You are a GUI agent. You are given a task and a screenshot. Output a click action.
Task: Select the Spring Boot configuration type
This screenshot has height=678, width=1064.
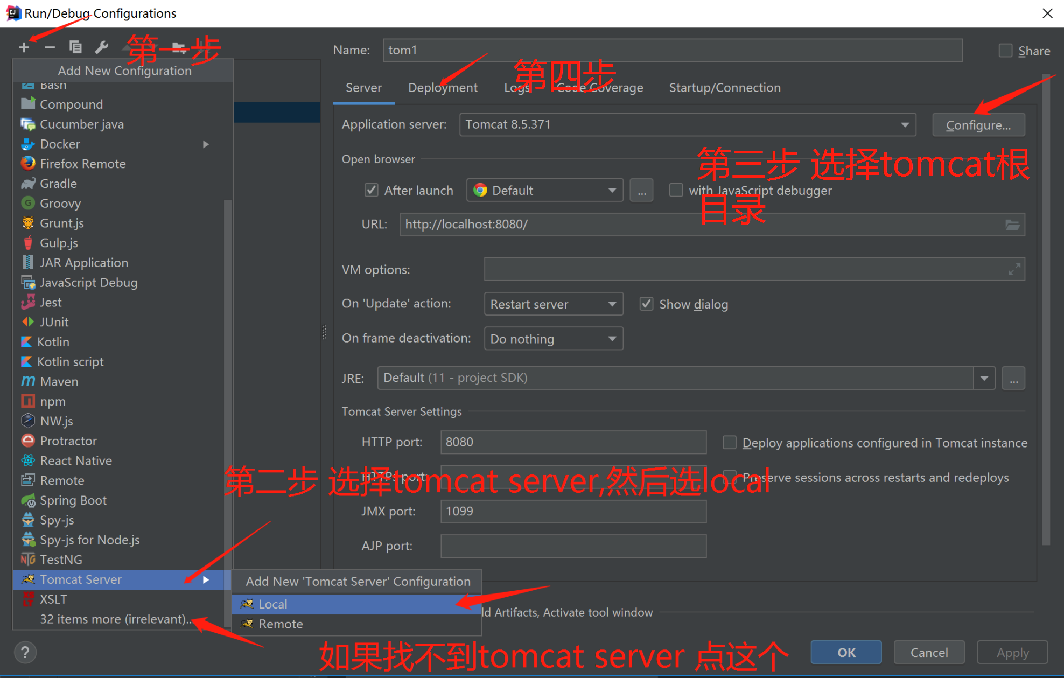click(73, 500)
